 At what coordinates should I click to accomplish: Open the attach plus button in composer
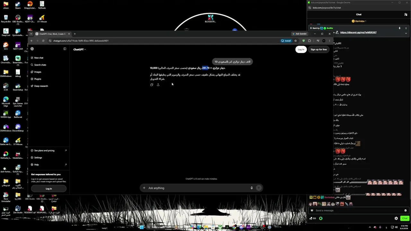coord(144,188)
